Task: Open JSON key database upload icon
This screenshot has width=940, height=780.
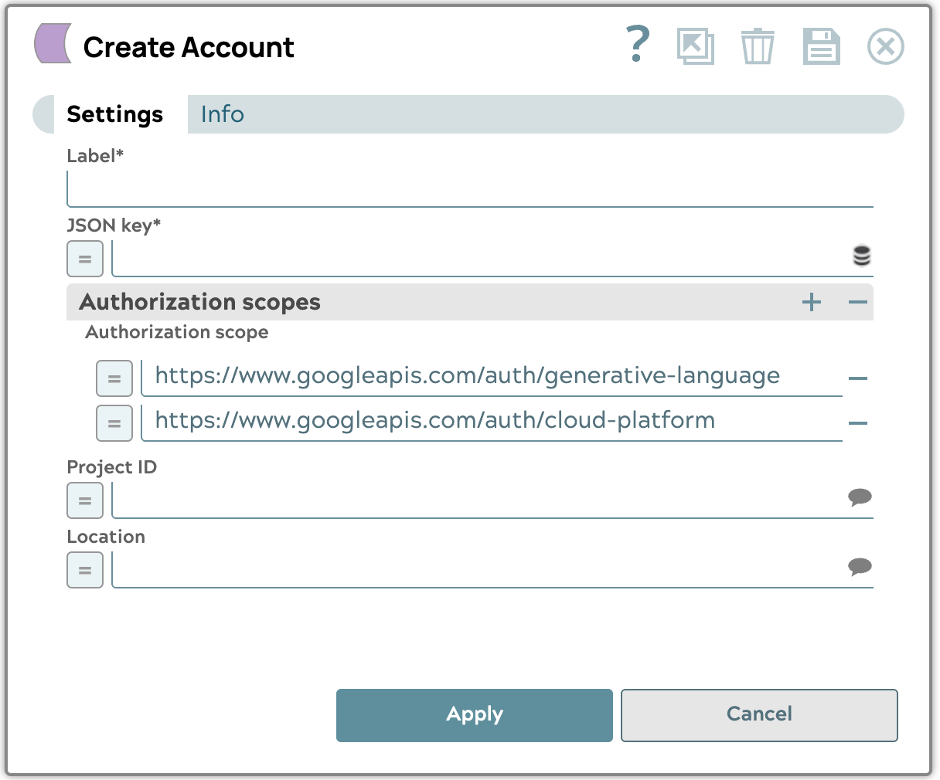Action: 861,256
